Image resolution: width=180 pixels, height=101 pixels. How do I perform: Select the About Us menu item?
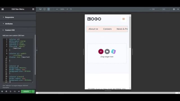point(93,29)
